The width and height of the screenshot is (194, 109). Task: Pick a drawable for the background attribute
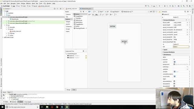(x=174, y=64)
